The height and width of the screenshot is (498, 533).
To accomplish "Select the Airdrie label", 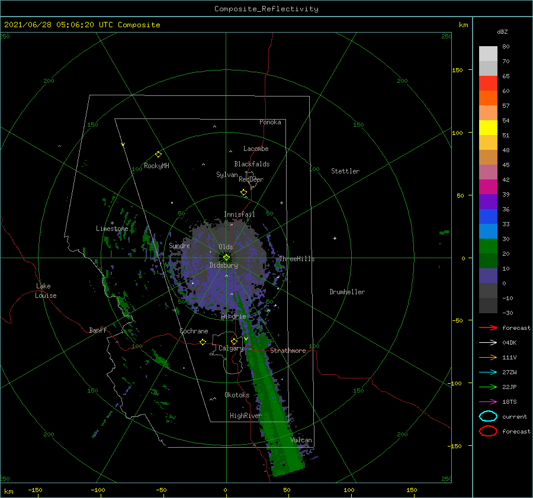I will click(x=233, y=316).
